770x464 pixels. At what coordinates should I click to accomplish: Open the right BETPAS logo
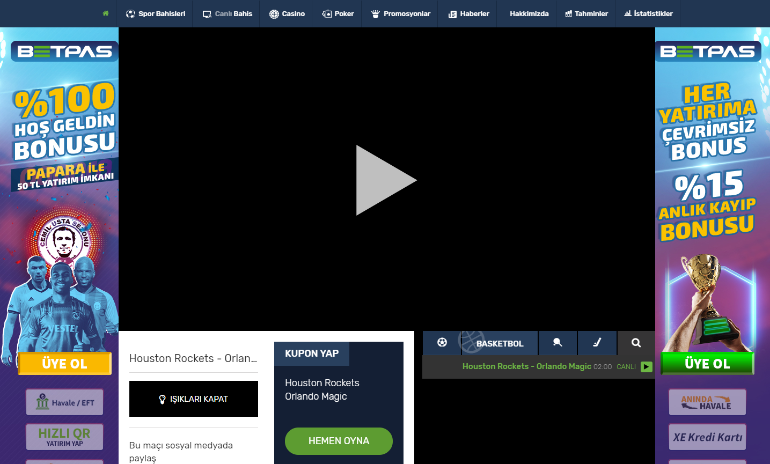708,51
